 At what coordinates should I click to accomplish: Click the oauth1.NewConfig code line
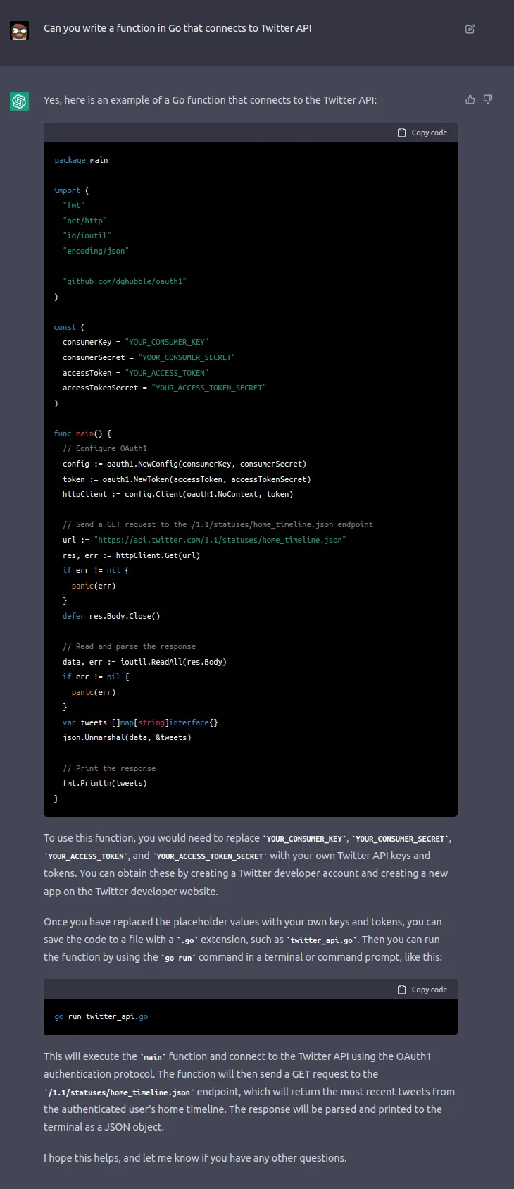184,464
